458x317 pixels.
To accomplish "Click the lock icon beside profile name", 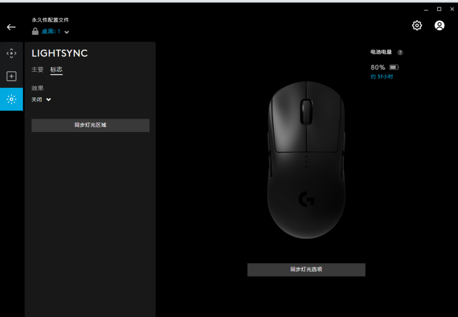I will [x=35, y=31].
